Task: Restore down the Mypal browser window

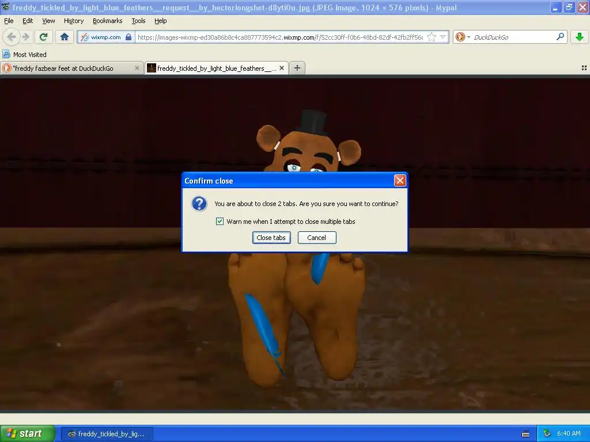Action: pyautogui.click(x=569, y=7)
